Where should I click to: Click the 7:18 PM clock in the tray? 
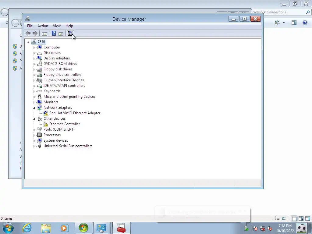(285, 226)
